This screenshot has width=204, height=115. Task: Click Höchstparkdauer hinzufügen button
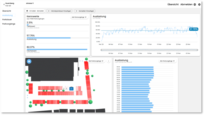coord(59,11)
